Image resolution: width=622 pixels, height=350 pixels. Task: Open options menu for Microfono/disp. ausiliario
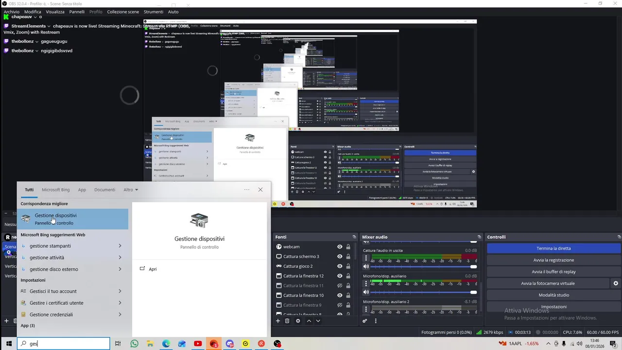click(x=366, y=283)
